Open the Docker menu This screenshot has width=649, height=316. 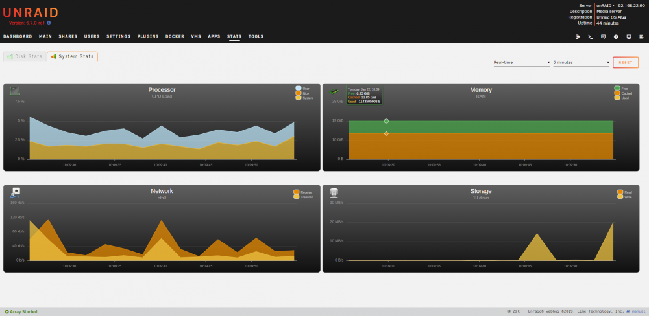(175, 36)
